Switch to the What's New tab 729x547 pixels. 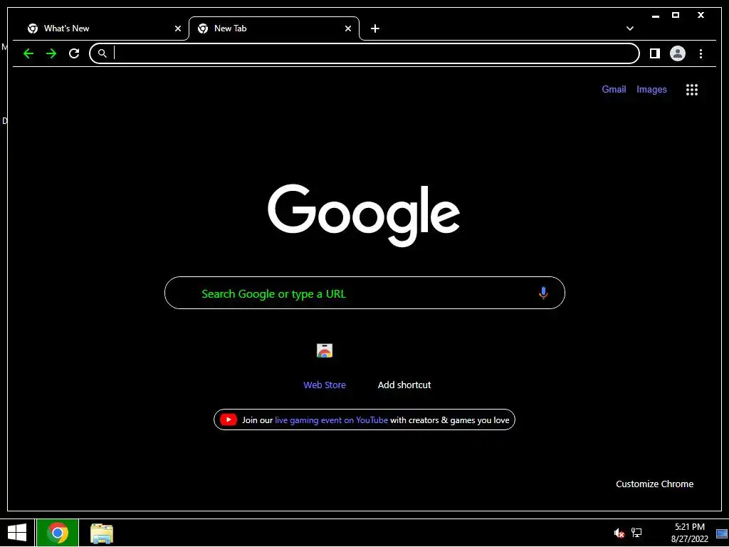coord(104,28)
